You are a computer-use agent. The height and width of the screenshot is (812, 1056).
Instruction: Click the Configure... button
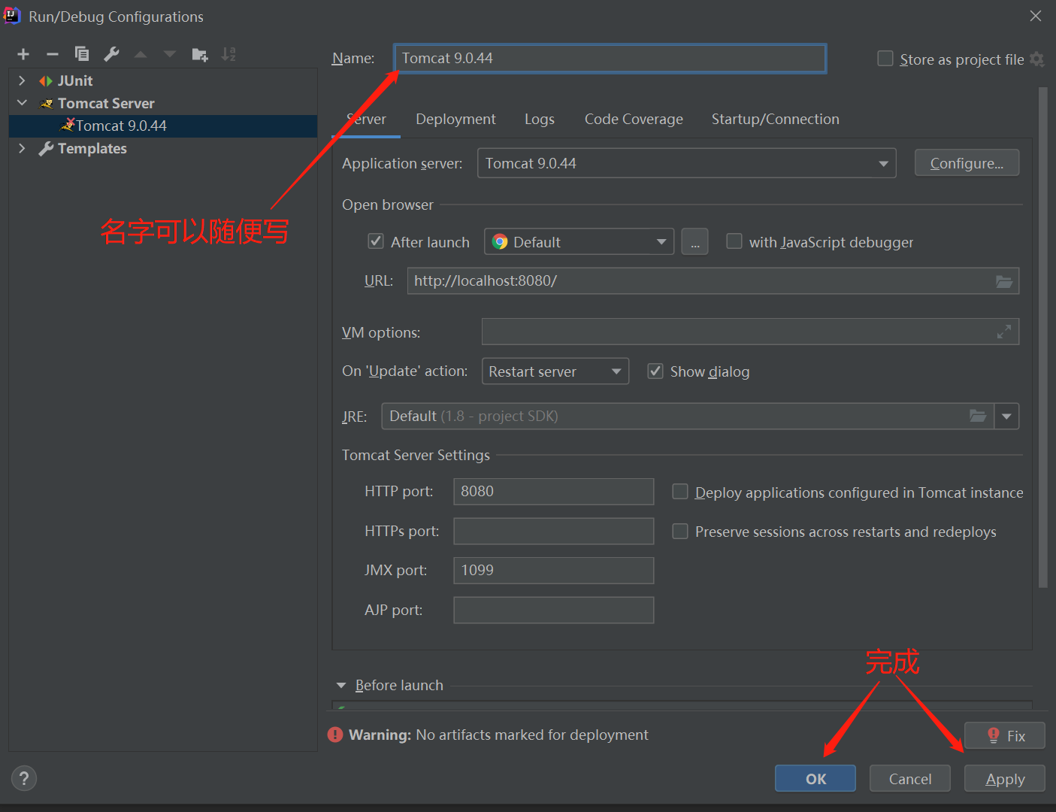click(x=967, y=163)
